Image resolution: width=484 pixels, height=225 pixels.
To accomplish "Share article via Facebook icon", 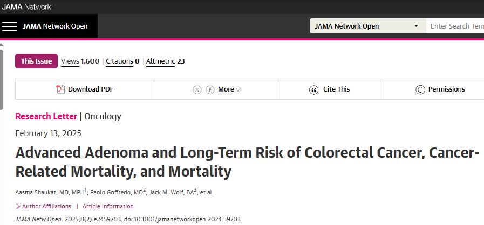I will click(210, 89).
